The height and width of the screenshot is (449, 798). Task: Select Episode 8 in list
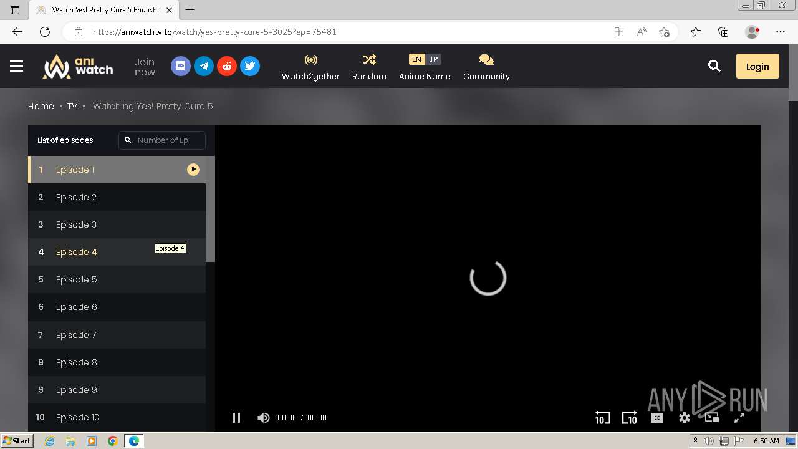[x=117, y=362]
